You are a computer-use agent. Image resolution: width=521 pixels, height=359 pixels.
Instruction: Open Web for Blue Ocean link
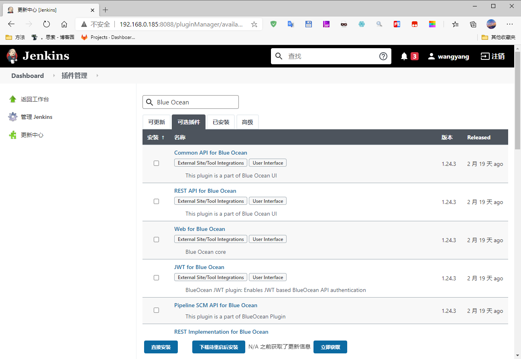[x=199, y=229]
